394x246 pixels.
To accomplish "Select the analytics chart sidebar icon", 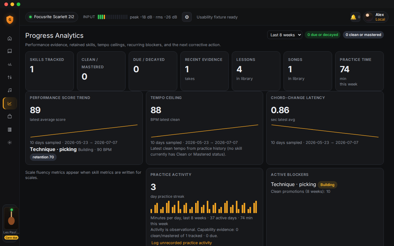I will [x=10, y=103].
